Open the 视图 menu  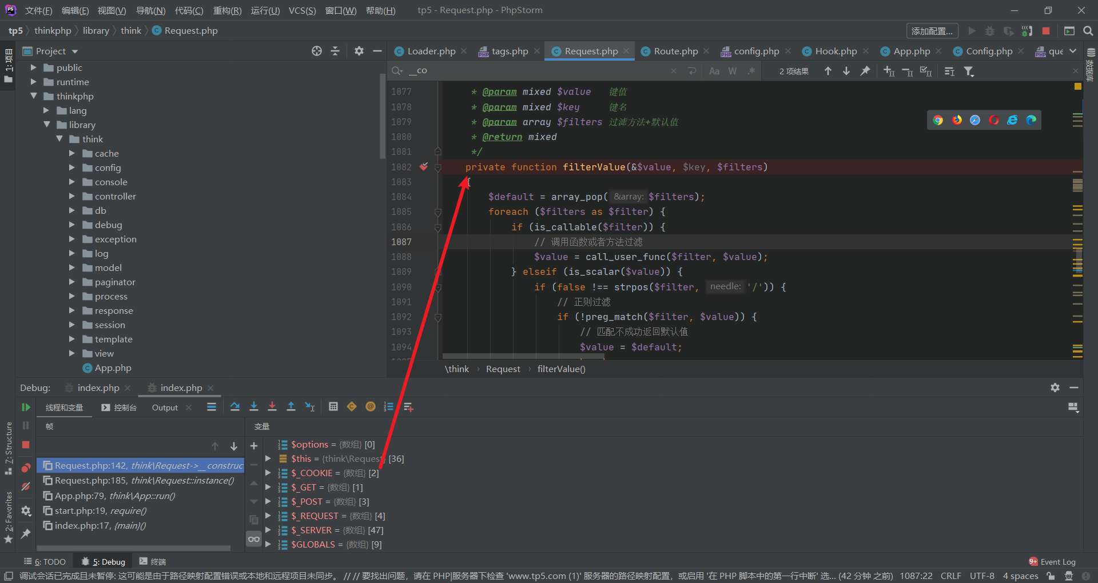[x=112, y=10]
